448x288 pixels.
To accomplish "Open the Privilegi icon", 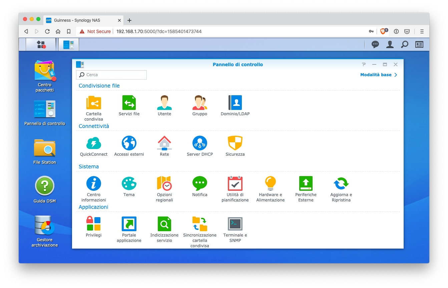I will tap(94, 224).
